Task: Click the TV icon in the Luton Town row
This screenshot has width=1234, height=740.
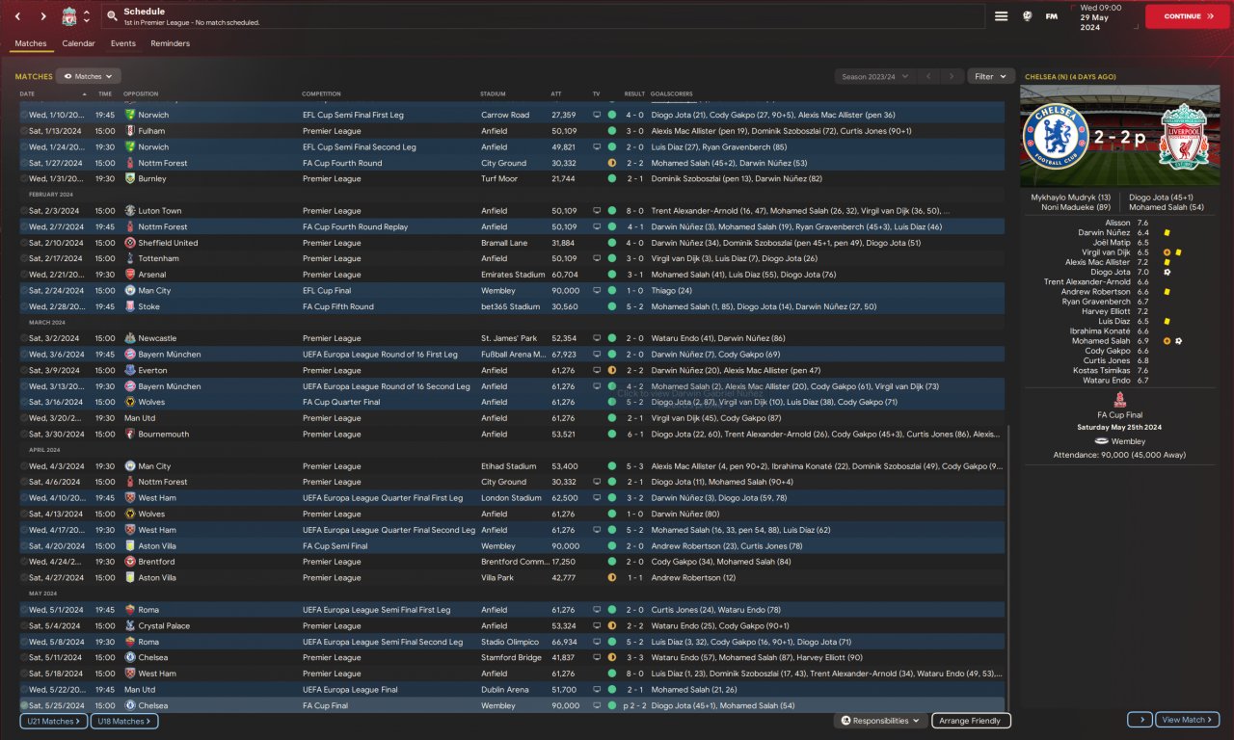Action: click(x=597, y=211)
